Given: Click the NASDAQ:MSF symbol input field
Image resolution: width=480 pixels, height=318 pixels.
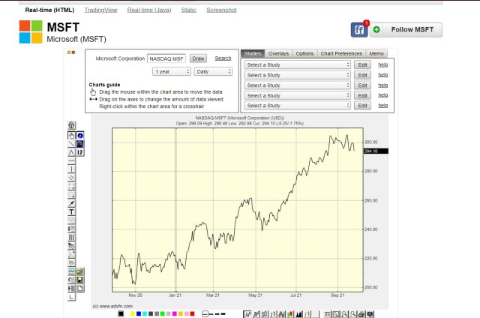Looking at the screenshot, I should tap(166, 58).
